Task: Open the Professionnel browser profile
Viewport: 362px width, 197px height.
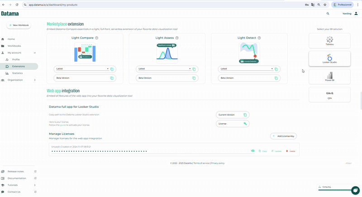Action: [x=343, y=5]
